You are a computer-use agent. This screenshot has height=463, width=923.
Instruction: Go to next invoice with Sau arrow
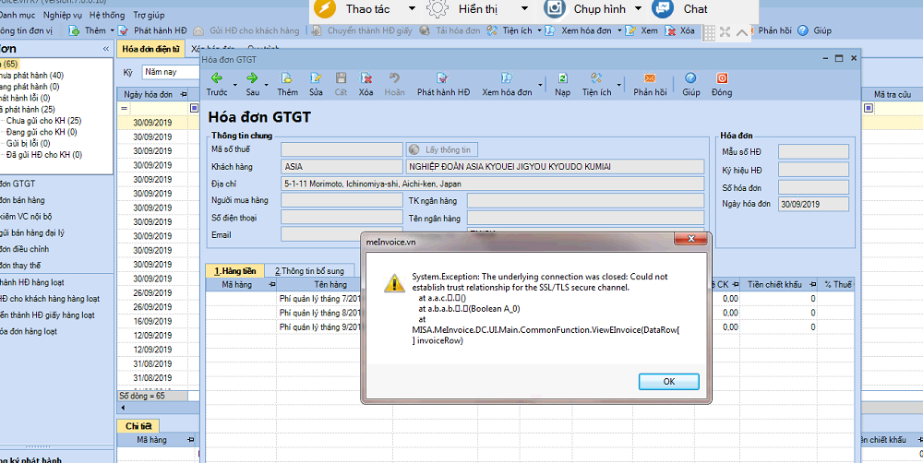(x=253, y=84)
